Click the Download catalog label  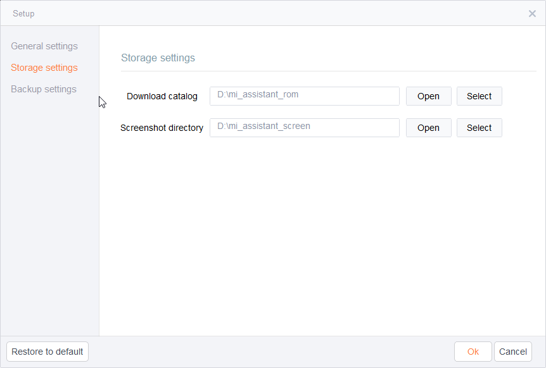pos(162,96)
